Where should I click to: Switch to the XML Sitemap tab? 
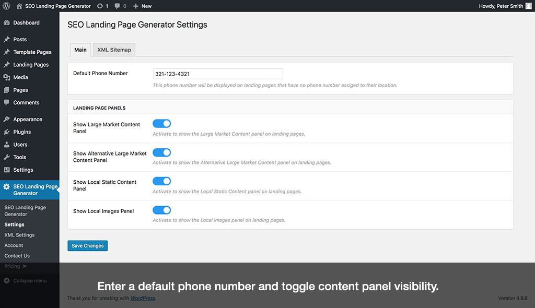(114, 50)
